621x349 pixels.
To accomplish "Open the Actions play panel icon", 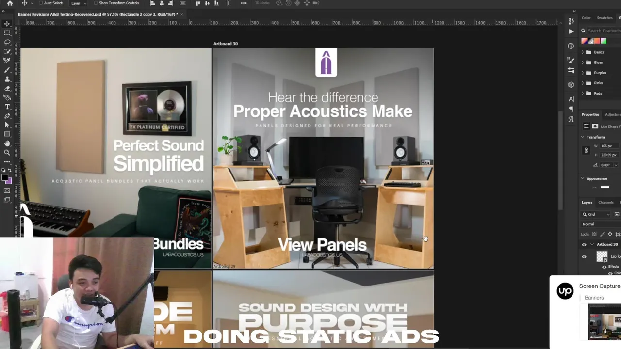I will click(x=571, y=32).
